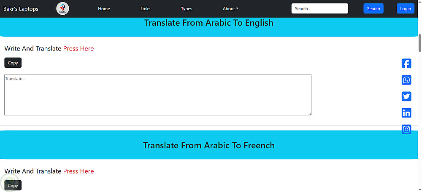The height and width of the screenshot is (192, 422).
Task: Open the WhatsApp share icon
Action: (406, 80)
